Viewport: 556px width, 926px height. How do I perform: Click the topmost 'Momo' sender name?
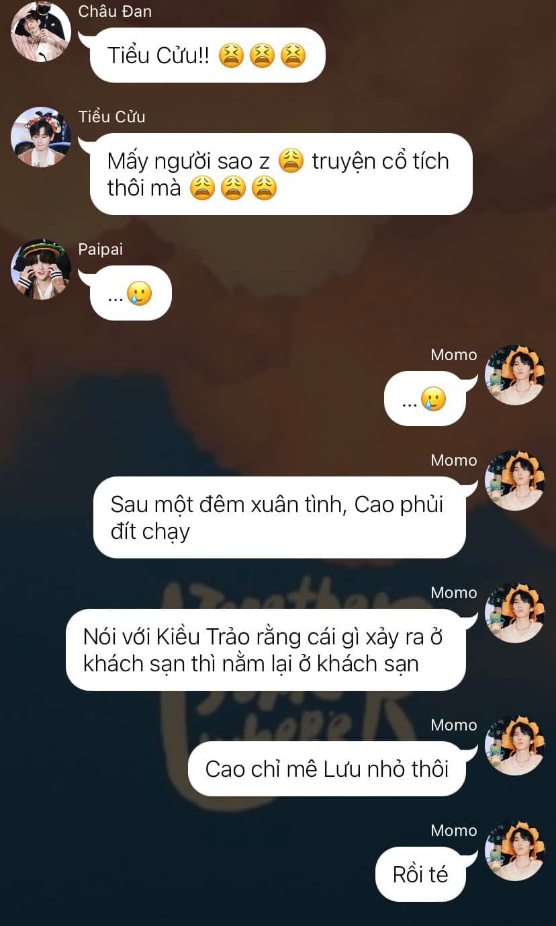[454, 355]
